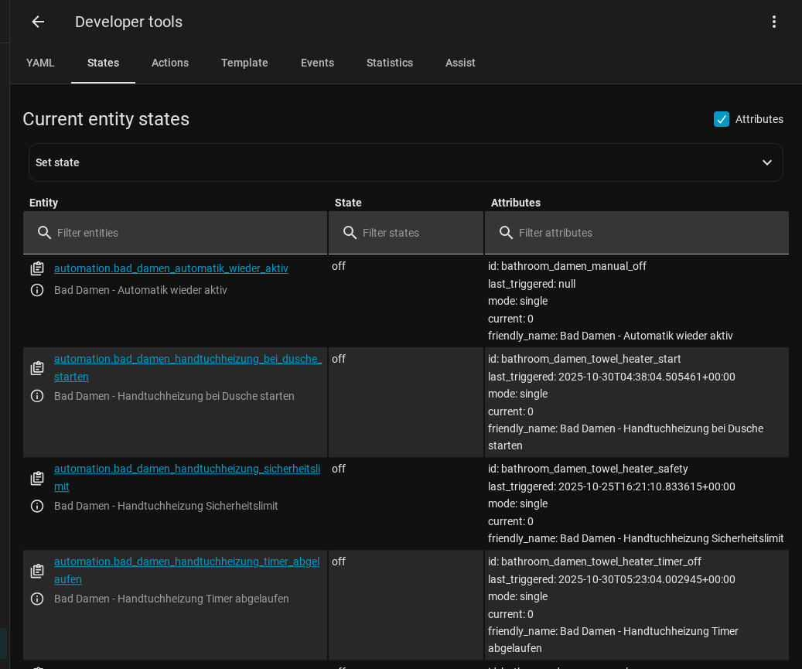Click last_triggered 2025-10-30T05:23:04 value
Viewport: 802px width, 669px height.
647,579
